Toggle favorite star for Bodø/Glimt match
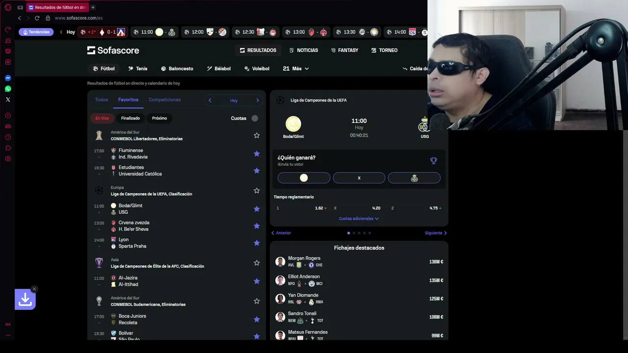 pos(257,209)
